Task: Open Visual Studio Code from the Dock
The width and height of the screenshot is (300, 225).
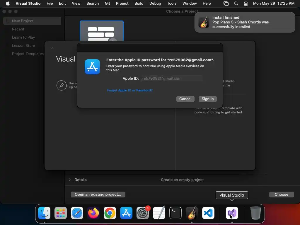Action: tap(208, 213)
